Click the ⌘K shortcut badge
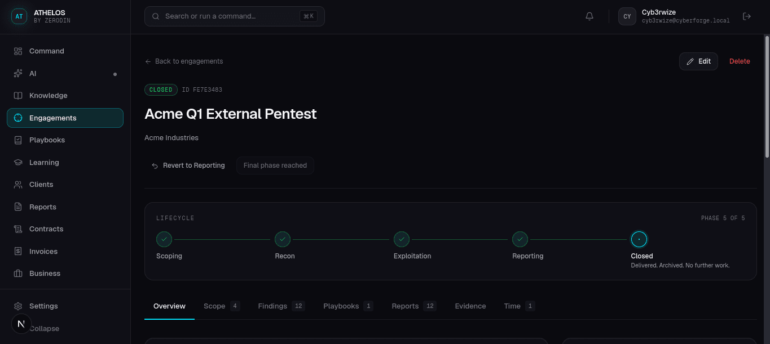The height and width of the screenshot is (344, 770). 309,16
